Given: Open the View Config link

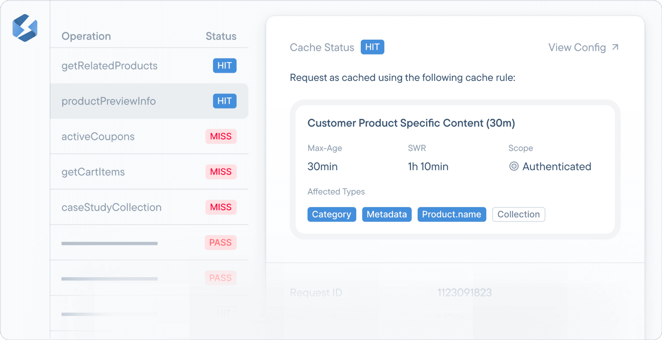Looking at the screenshot, I should pyautogui.click(x=577, y=48).
